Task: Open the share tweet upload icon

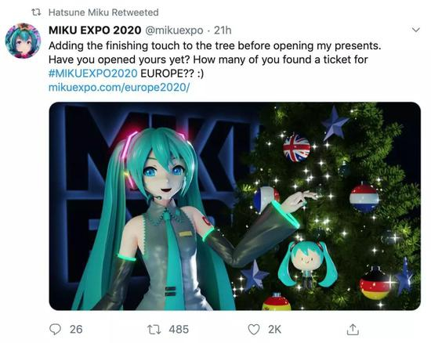Action: [x=353, y=329]
